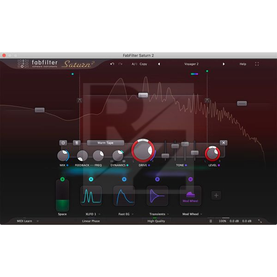Viewport: 277px width, 277px height.
Task: Open the XLFO 1 waveform panel
Action: click(91, 196)
